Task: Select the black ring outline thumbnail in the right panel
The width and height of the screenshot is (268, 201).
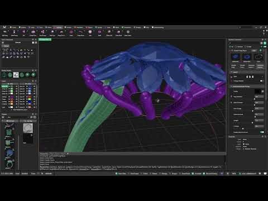Action: click(259, 57)
